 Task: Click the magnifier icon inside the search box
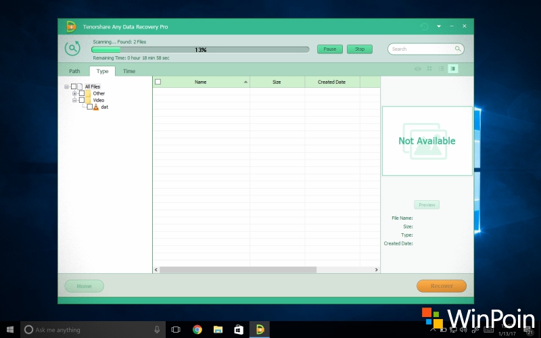coord(458,49)
